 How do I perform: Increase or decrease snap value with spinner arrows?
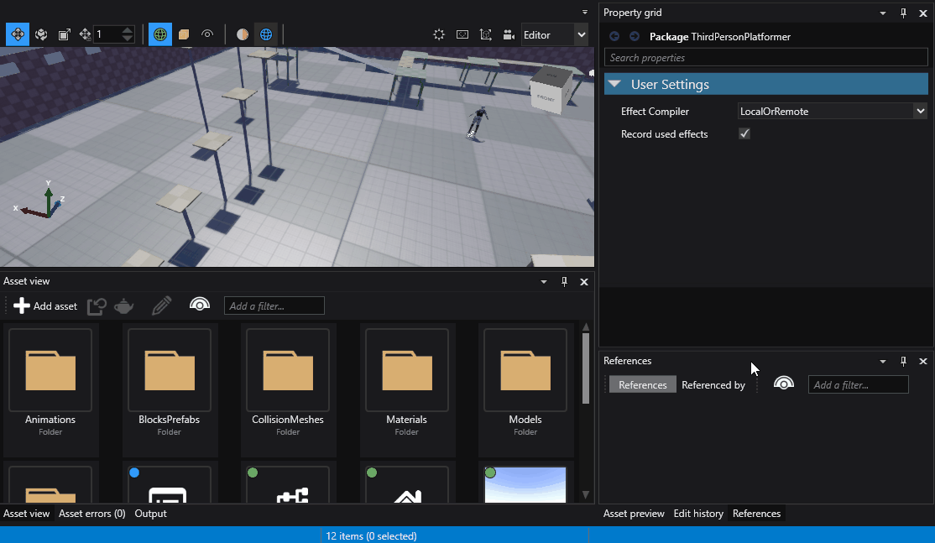pos(127,34)
